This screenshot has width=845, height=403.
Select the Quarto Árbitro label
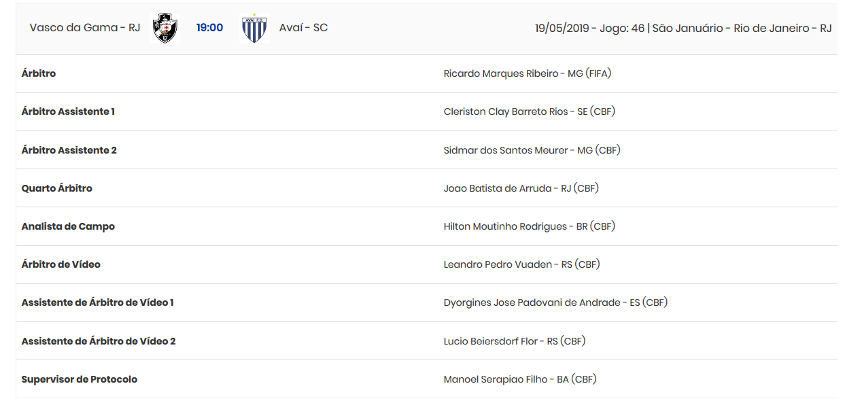[57, 188]
